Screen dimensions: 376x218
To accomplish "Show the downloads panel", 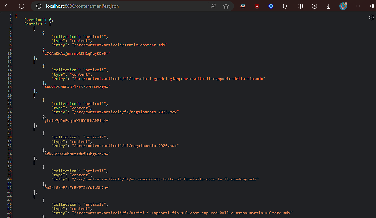I will [329, 6].
